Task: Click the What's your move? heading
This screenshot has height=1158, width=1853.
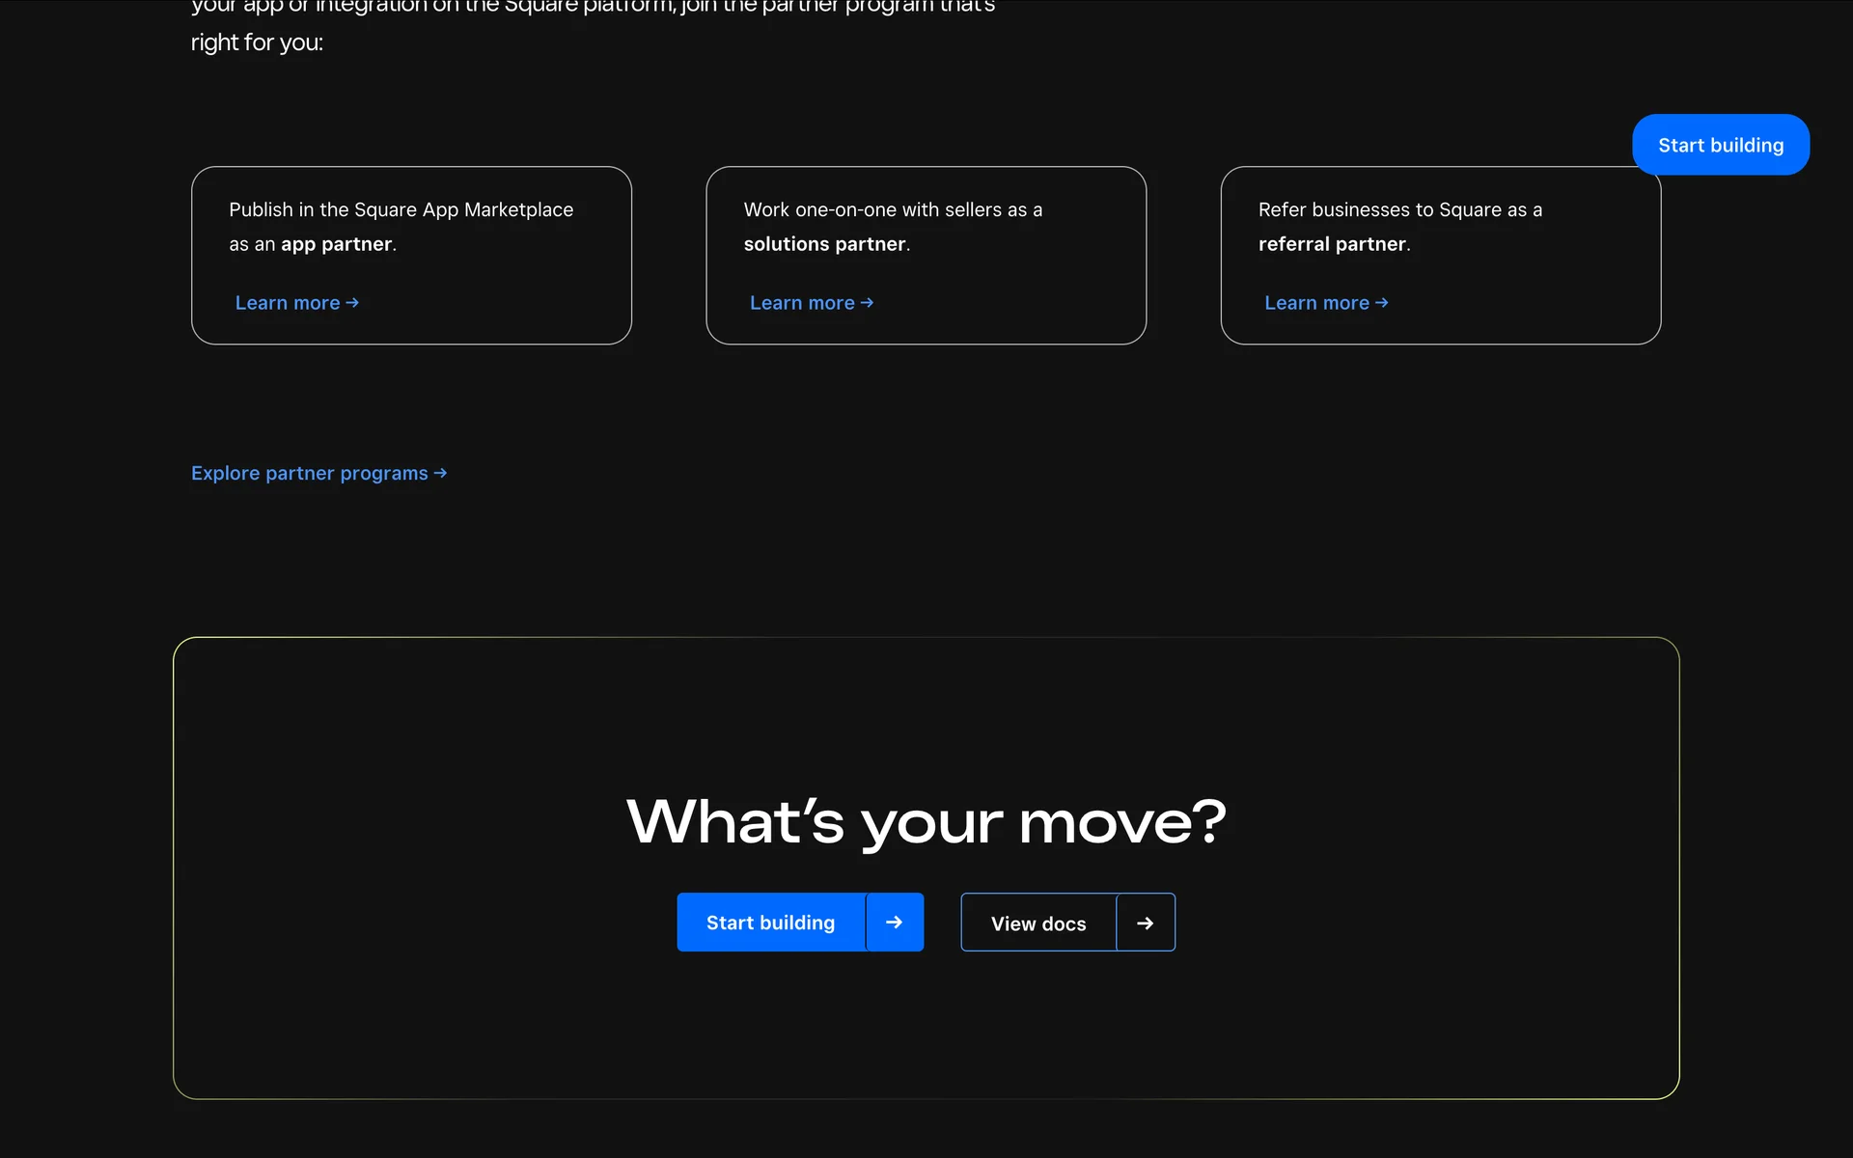Action: (x=926, y=822)
